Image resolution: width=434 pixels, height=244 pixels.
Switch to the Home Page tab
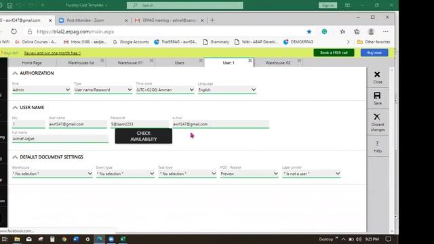[x=32, y=63]
